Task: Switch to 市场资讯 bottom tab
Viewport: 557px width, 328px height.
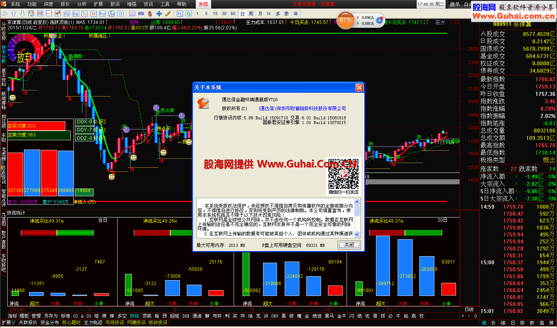Action: pos(115,323)
